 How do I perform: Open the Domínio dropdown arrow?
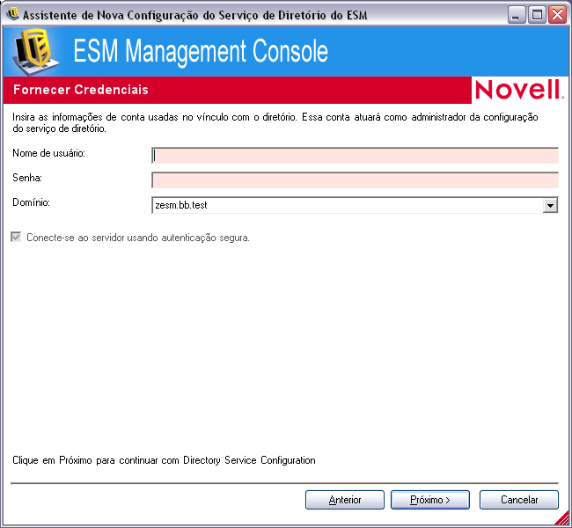(x=550, y=205)
